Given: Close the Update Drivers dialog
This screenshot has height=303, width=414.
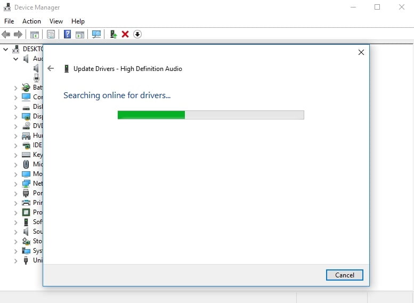Looking at the screenshot, I should point(361,52).
